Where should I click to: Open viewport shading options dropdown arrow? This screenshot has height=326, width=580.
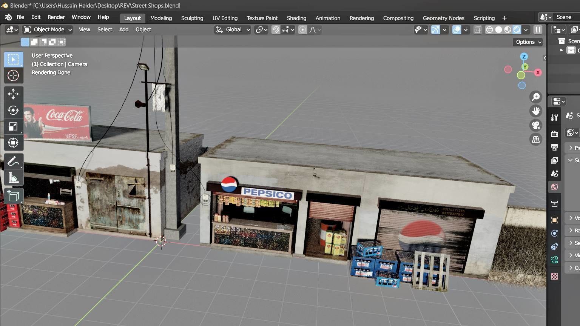(526, 29)
